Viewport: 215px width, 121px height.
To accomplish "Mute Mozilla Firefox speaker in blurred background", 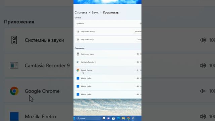I will click(203, 117).
